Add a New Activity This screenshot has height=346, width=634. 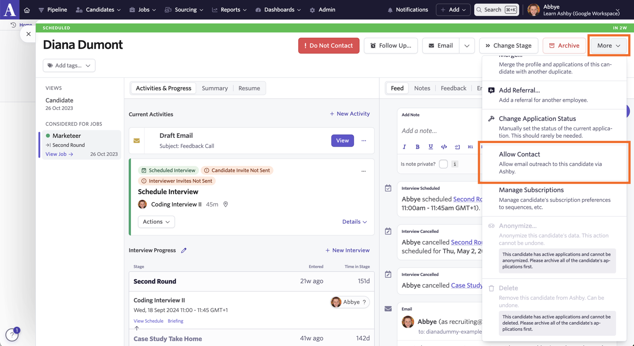(x=350, y=114)
